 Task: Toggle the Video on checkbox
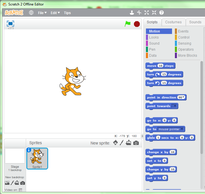(x=21, y=190)
